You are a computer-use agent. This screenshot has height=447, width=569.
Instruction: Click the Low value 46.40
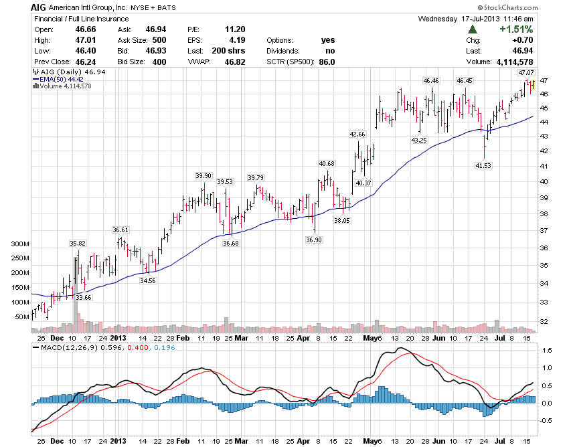[x=86, y=51]
